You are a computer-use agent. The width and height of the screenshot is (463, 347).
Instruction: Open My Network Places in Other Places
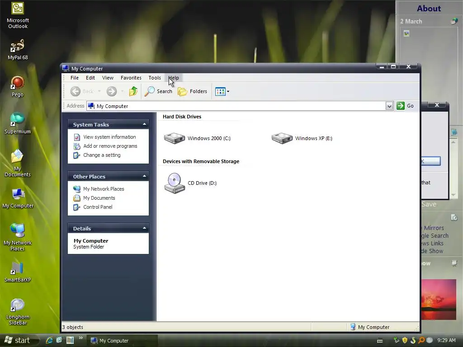104,189
